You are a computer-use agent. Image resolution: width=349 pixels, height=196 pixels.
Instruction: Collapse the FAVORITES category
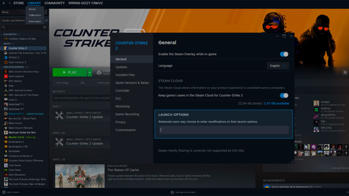tap(10, 34)
